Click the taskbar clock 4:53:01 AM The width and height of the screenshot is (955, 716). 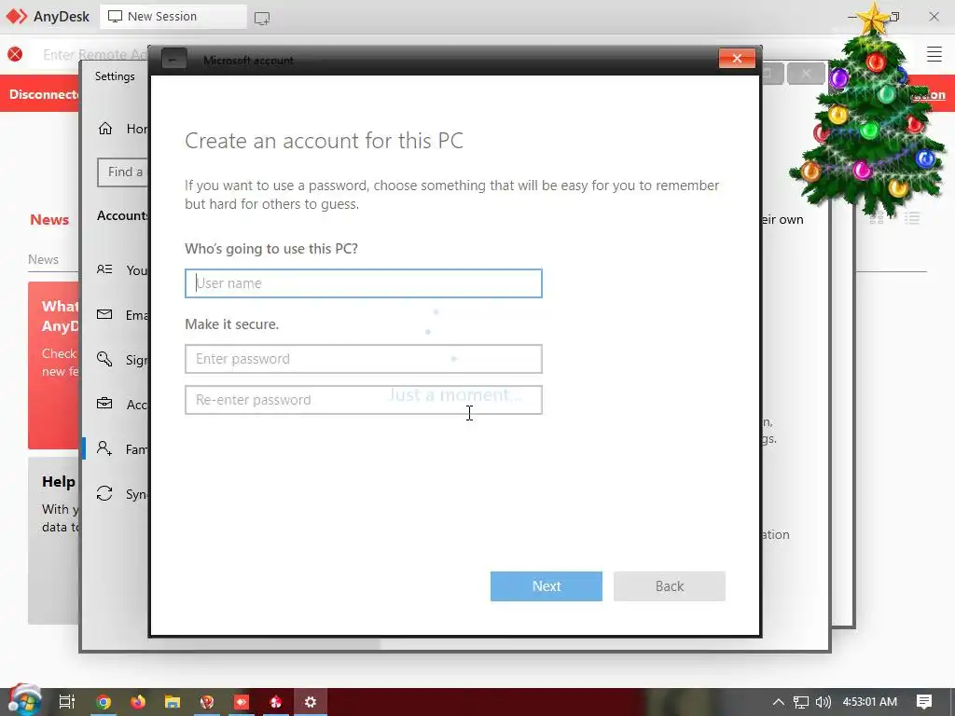[x=870, y=702]
